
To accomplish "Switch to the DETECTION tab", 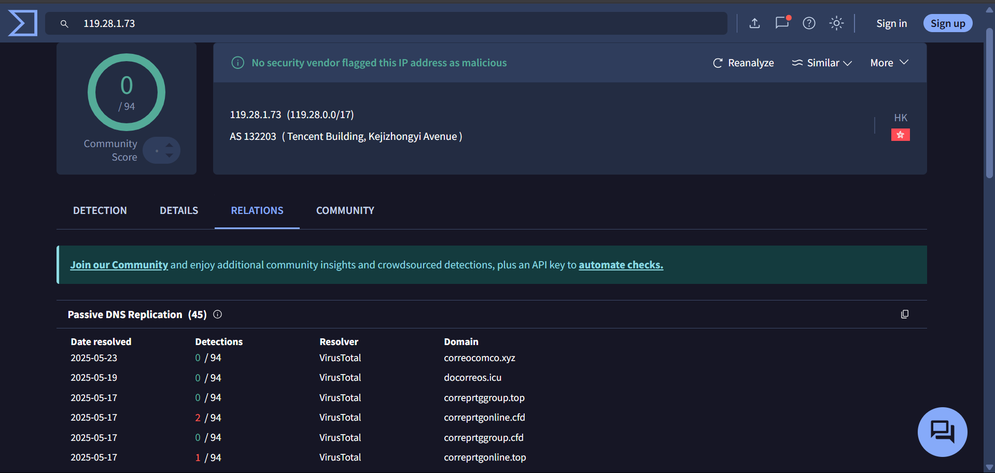I will (100, 210).
